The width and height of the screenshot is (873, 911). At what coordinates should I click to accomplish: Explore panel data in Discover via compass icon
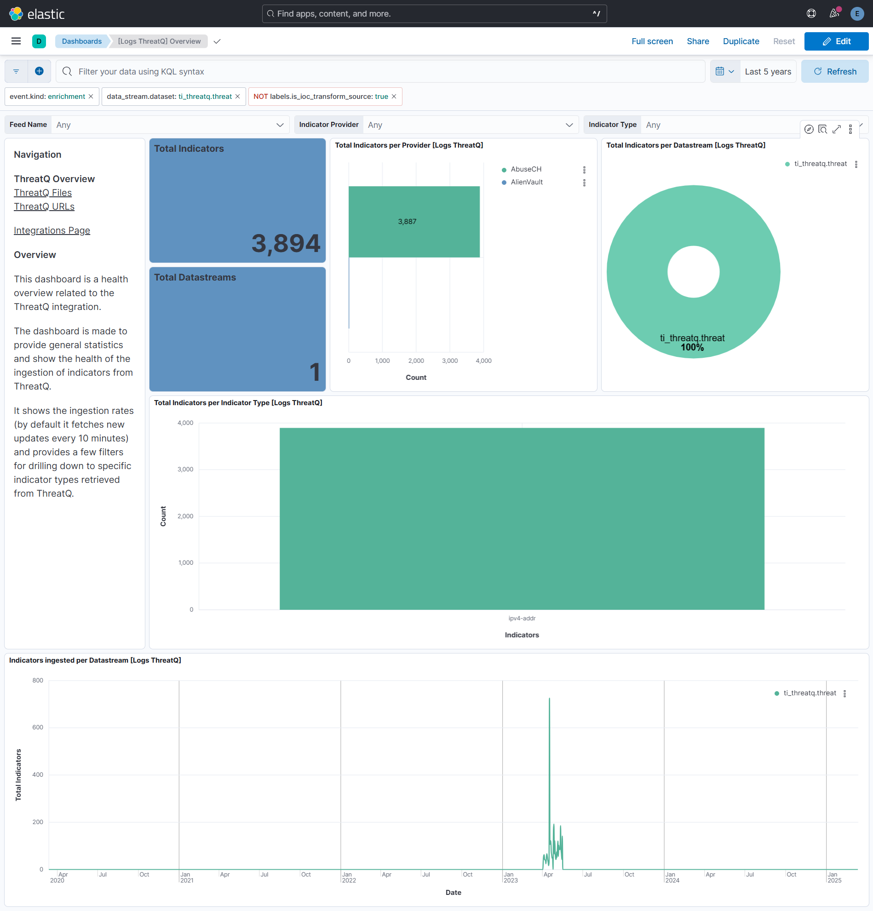(809, 129)
